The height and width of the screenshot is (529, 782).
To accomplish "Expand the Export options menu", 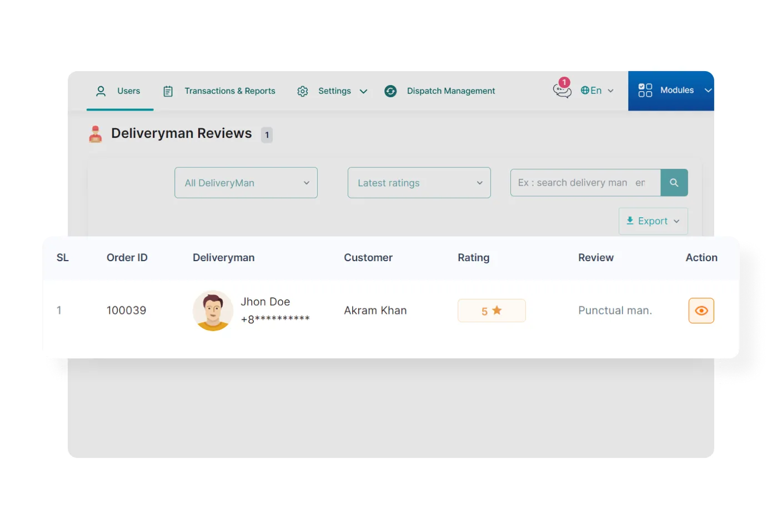I will pyautogui.click(x=653, y=221).
